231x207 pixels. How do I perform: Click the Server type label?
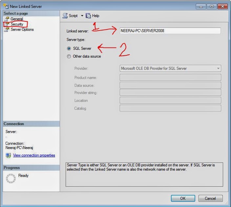click(76, 40)
